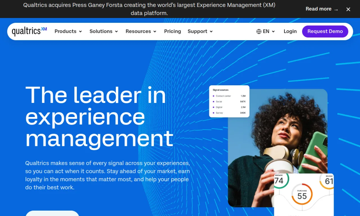Open the Support menu item
The image size is (360, 216).
200,31
